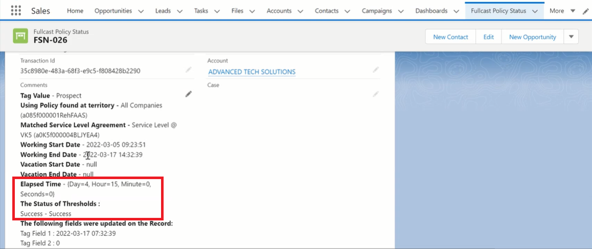
Task: Open the Leads tab
Action: tap(163, 11)
